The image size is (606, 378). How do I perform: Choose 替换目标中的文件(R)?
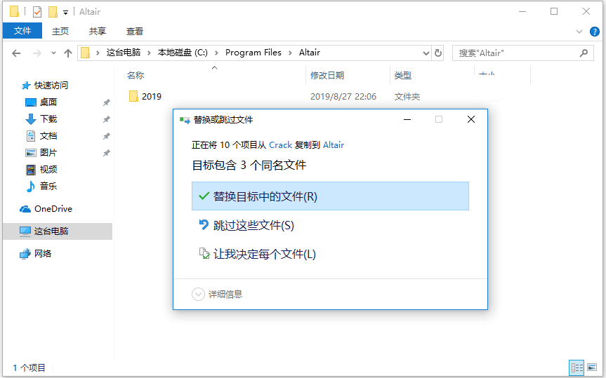pyautogui.click(x=330, y=196)
